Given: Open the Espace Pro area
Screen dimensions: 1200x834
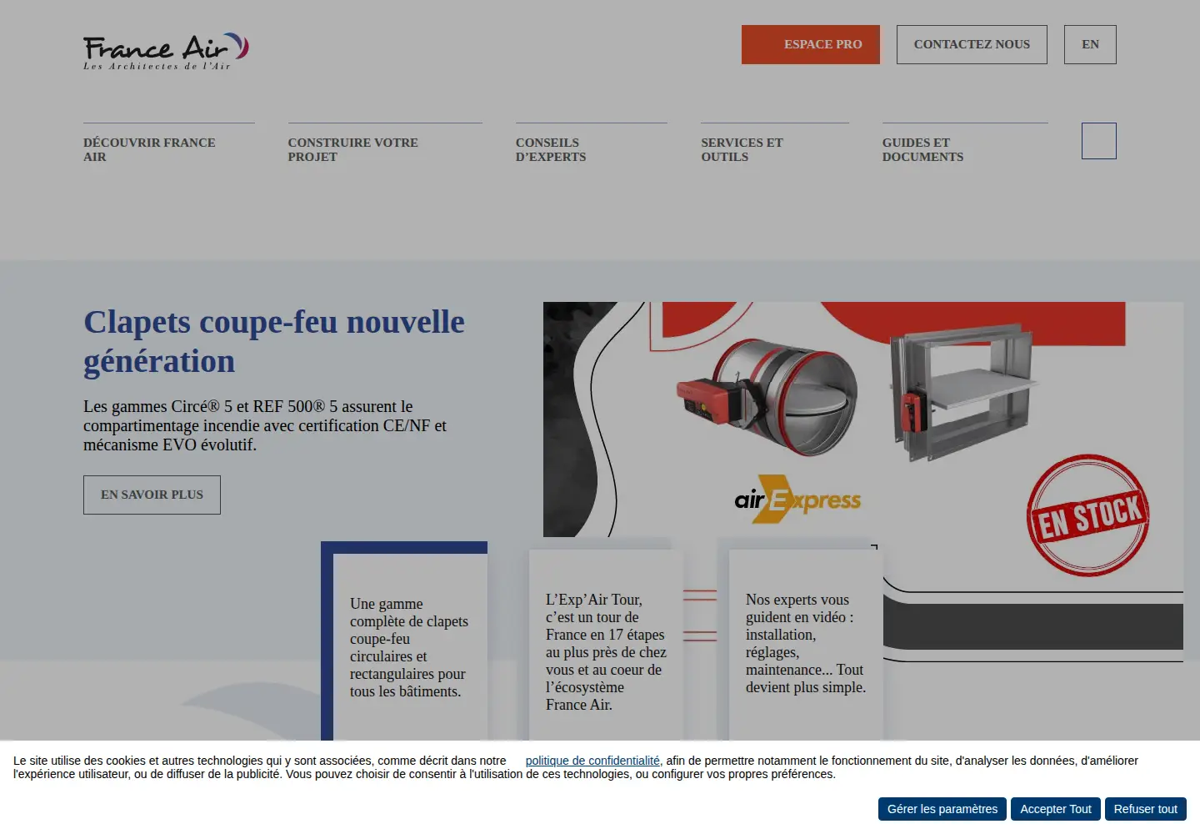Looking at the screenshot, I should pyautogui.click(x=811, y=44).
